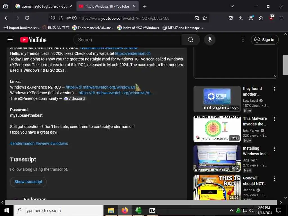Expand the collapsed panel chevron above recommendations
288x216 pixels.
pos(275,76)
